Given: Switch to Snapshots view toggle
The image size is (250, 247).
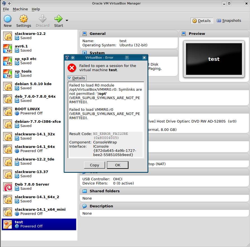Looking at the screenshot, I should [x=229, y=21].
